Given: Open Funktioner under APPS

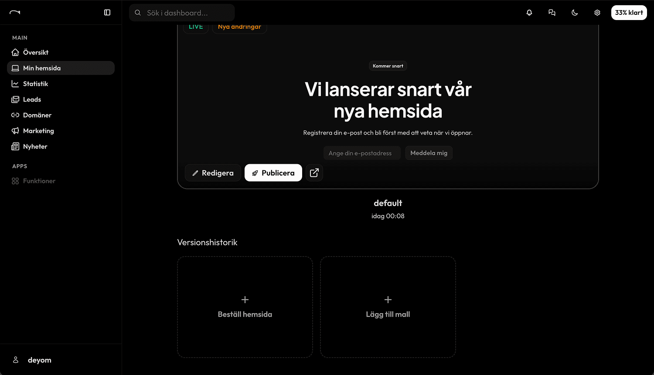Looking at the screenshot, I should pos(38,181).
